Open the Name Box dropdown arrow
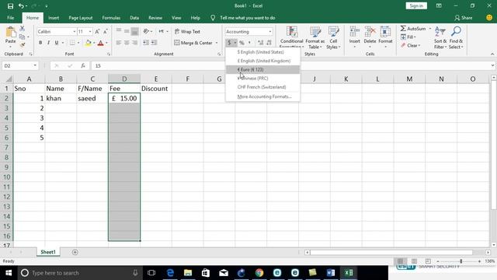 (x=35, y=65)
